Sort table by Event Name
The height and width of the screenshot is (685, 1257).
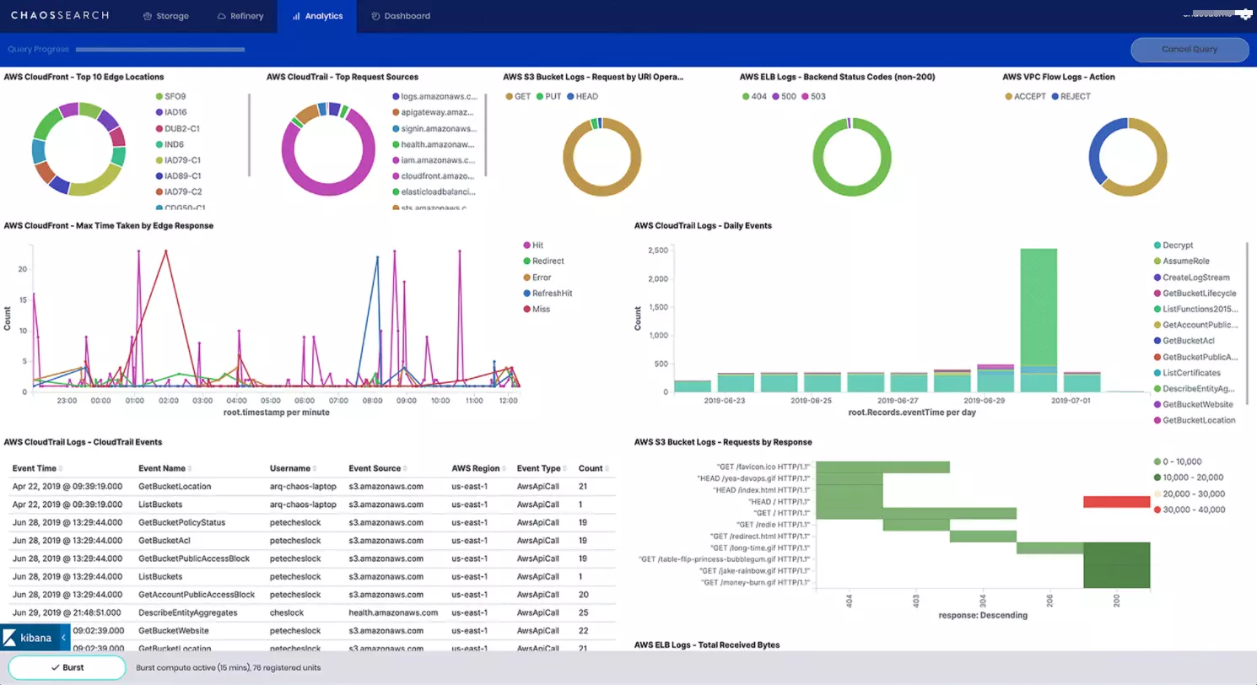[165, 468]
